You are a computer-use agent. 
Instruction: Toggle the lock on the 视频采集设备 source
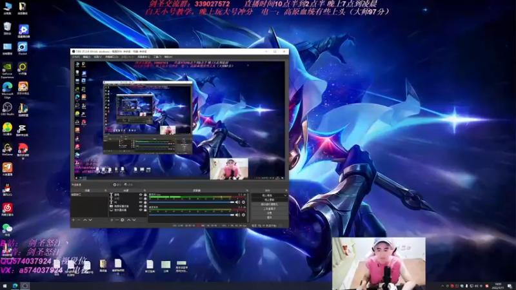coord(145,206)
